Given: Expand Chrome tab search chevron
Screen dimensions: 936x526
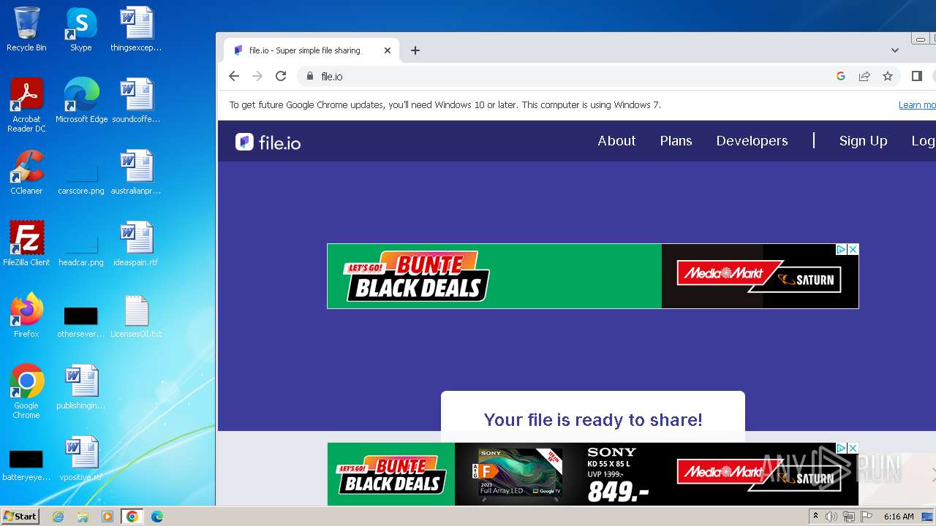Looking at the screenshot, I should 895,50.
